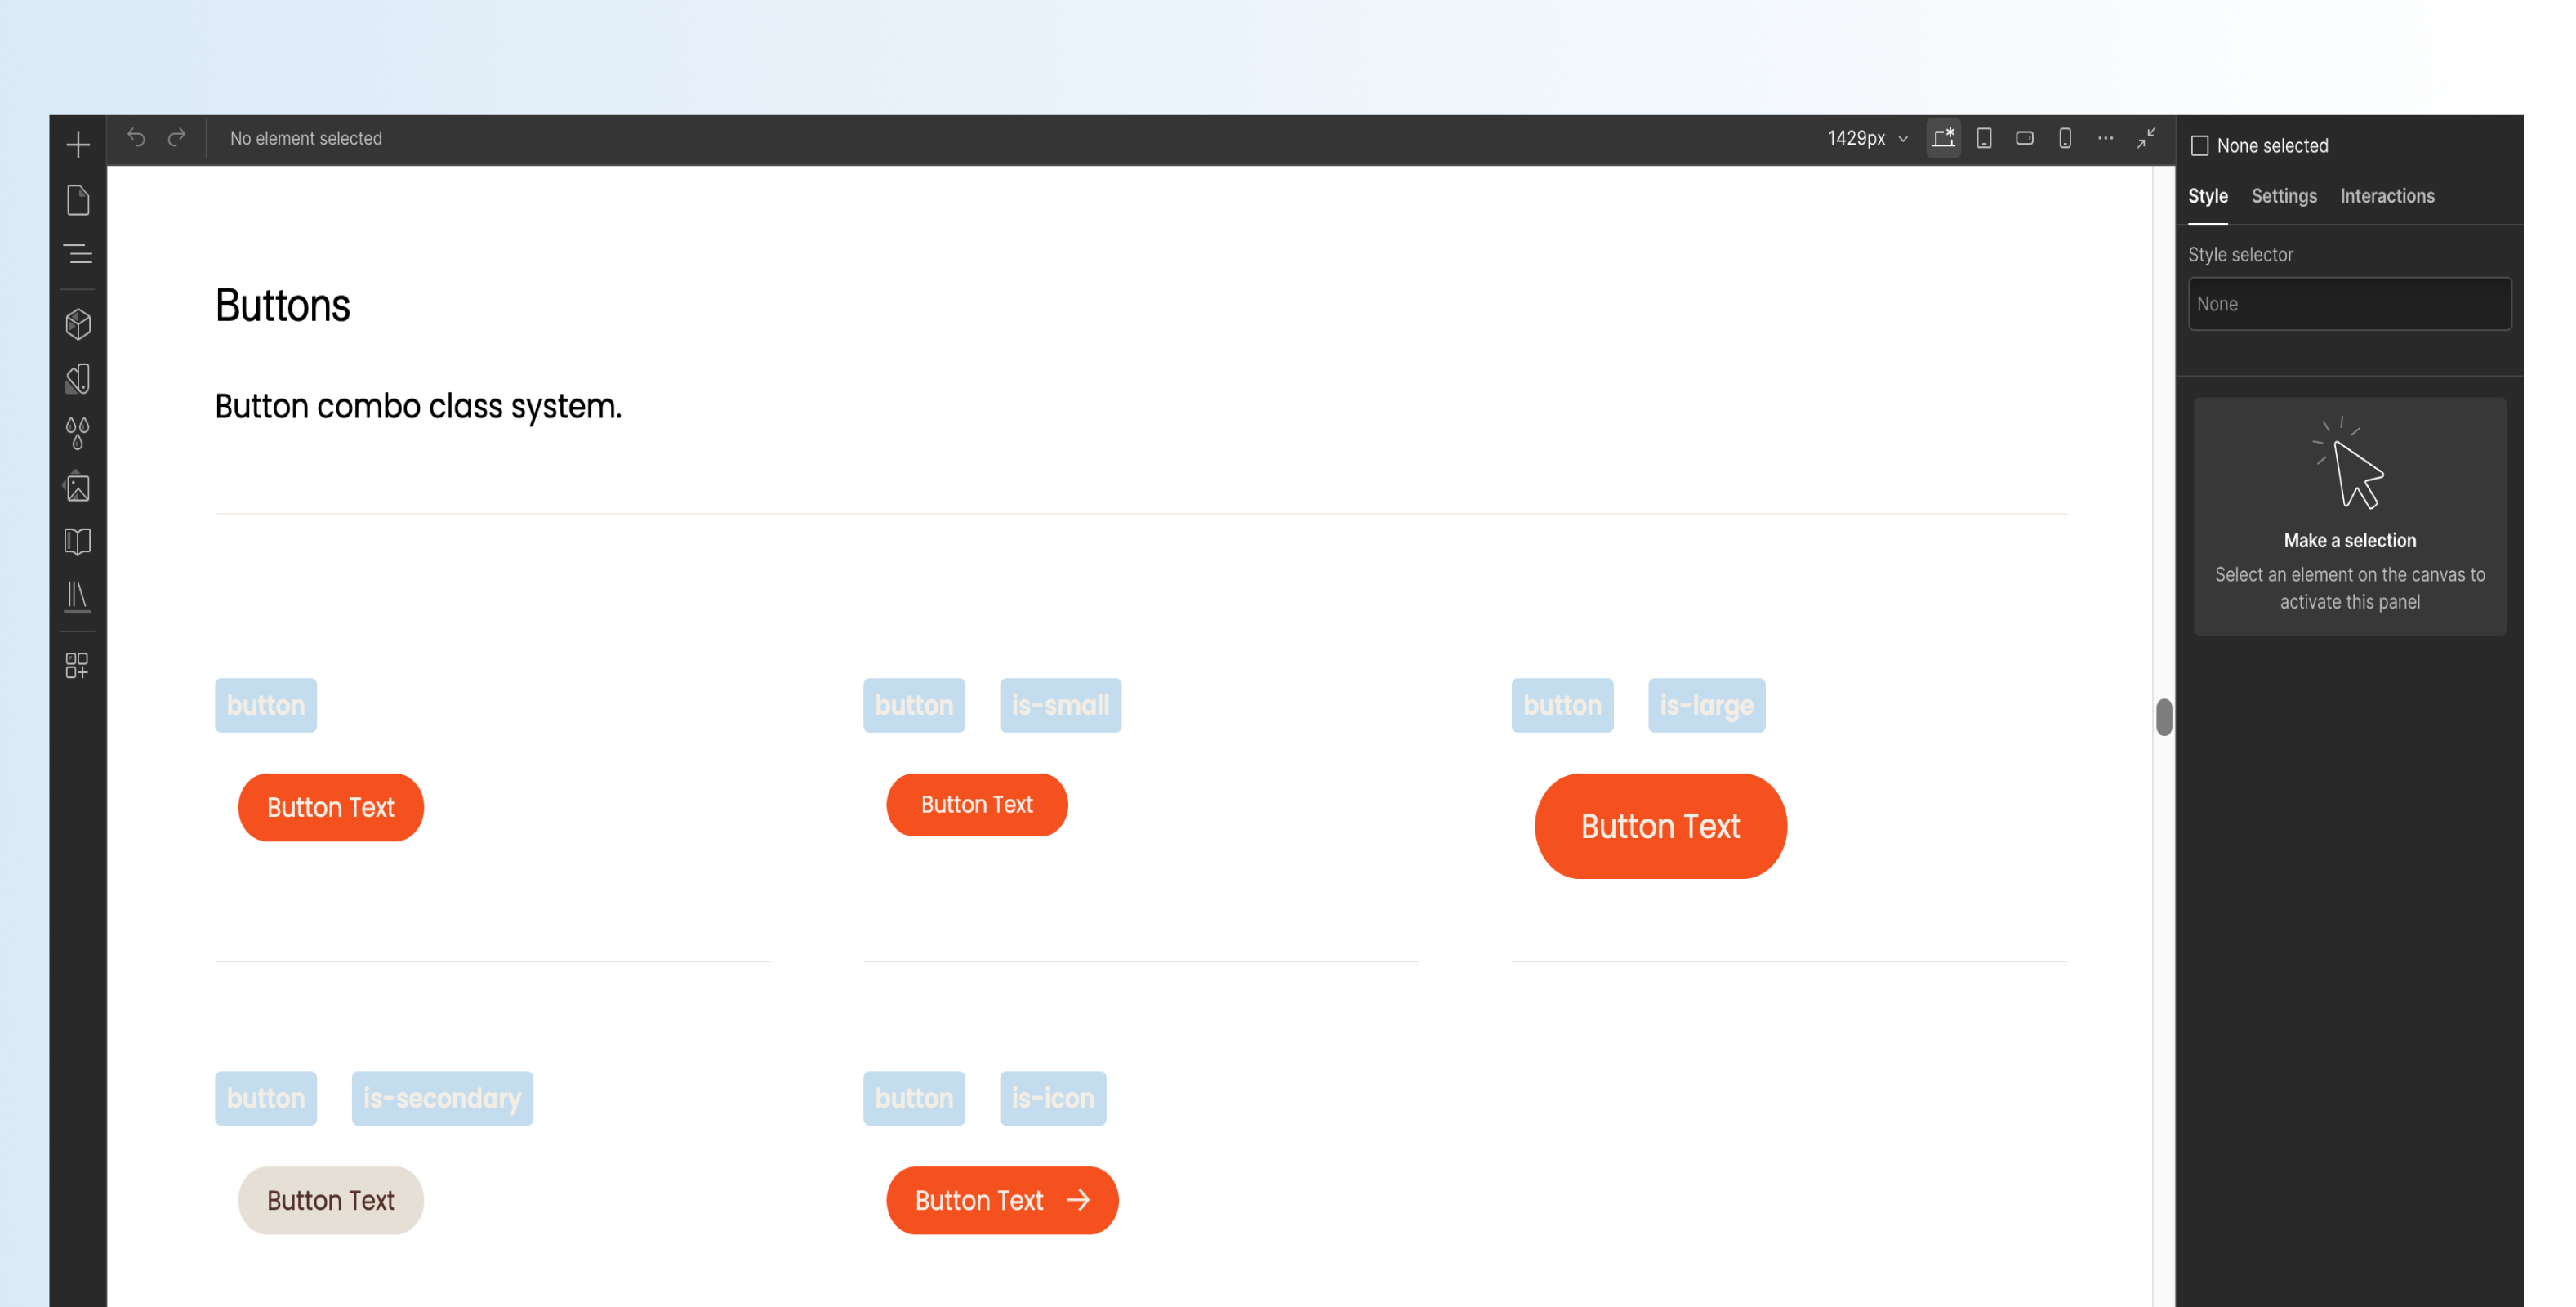Click the 'button' label beside is-large
Screen dimensions: 2576x1307
[1562, 705]
